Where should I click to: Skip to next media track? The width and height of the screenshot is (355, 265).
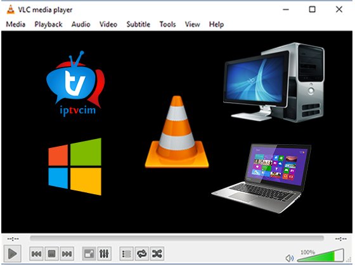tap(67, 254)
